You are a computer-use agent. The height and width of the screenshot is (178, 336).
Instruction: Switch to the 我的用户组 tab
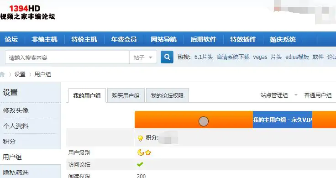pos(87,95)
